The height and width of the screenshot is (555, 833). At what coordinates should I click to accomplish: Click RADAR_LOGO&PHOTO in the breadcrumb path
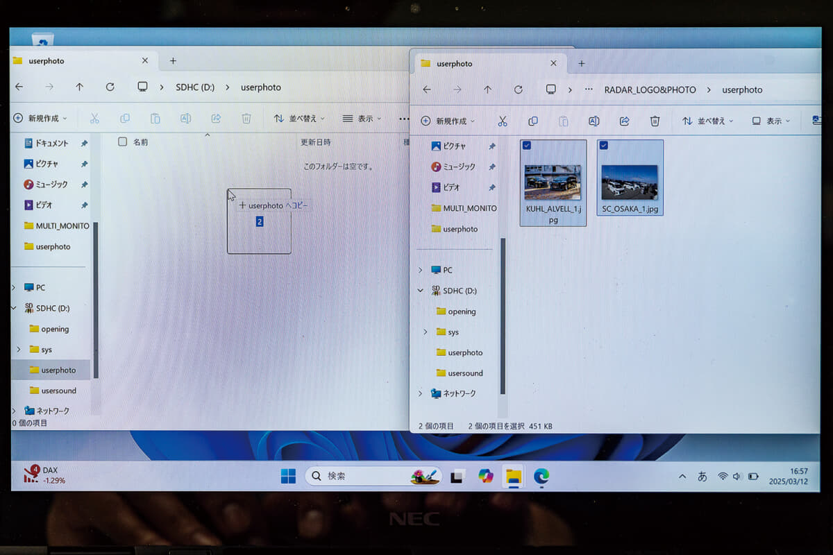click(650, 89)
